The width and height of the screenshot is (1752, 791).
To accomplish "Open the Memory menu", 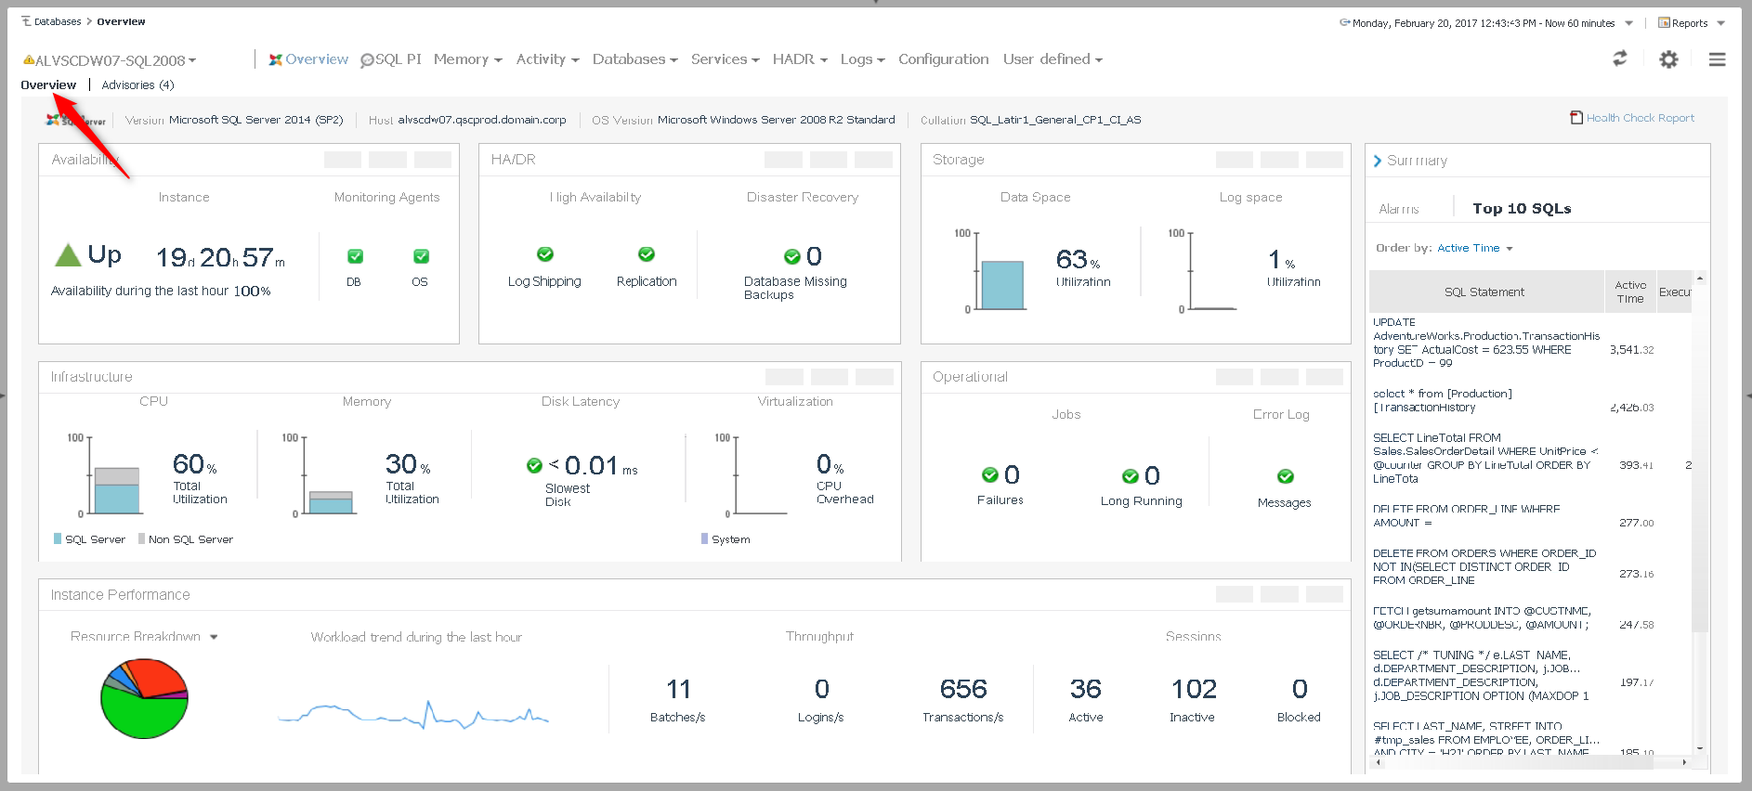I will 467,59.
